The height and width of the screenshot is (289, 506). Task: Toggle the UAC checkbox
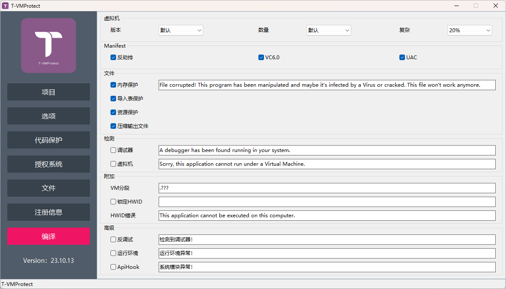tap(402, 58)
